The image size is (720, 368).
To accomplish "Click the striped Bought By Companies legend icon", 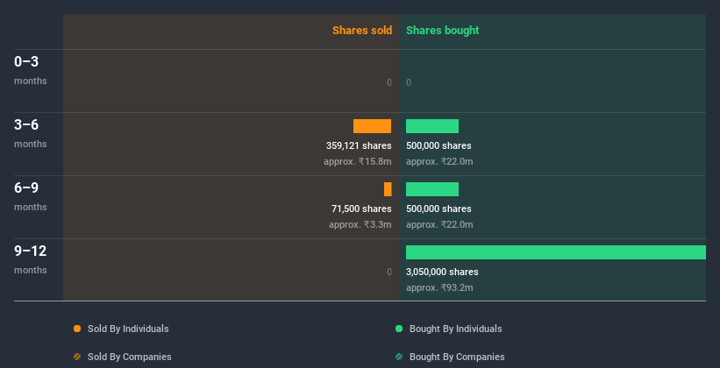I will pyautogui.click(x=399, y=357).
